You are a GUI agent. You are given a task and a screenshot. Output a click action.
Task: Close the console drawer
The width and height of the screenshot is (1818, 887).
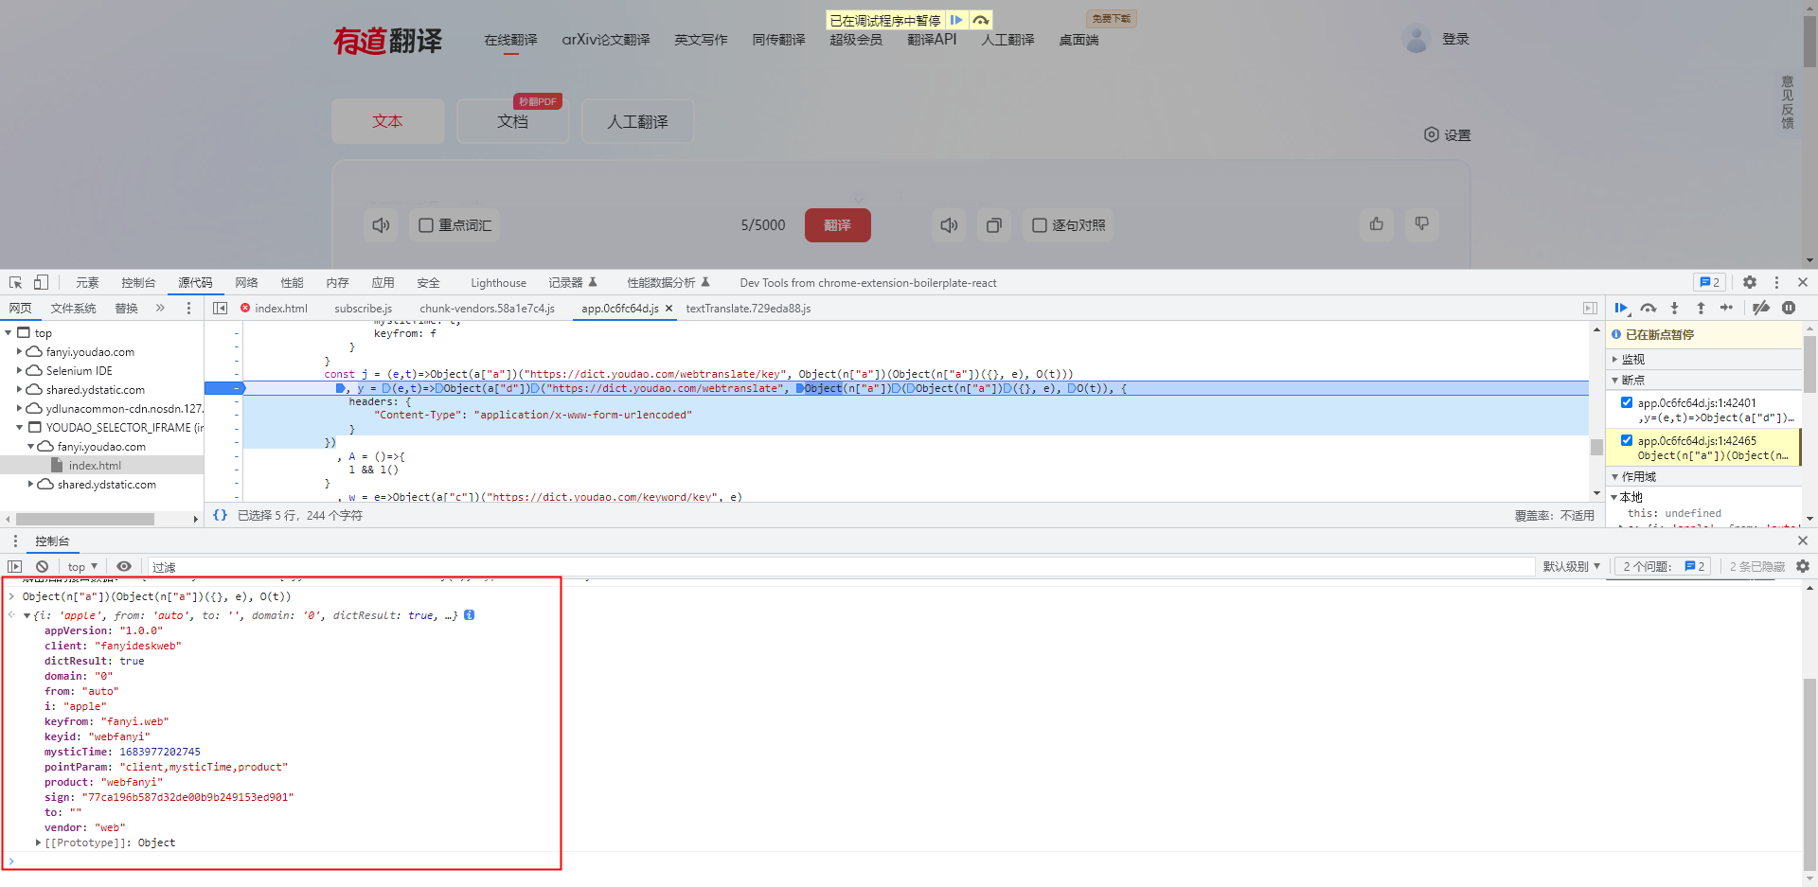(1803, 541)
